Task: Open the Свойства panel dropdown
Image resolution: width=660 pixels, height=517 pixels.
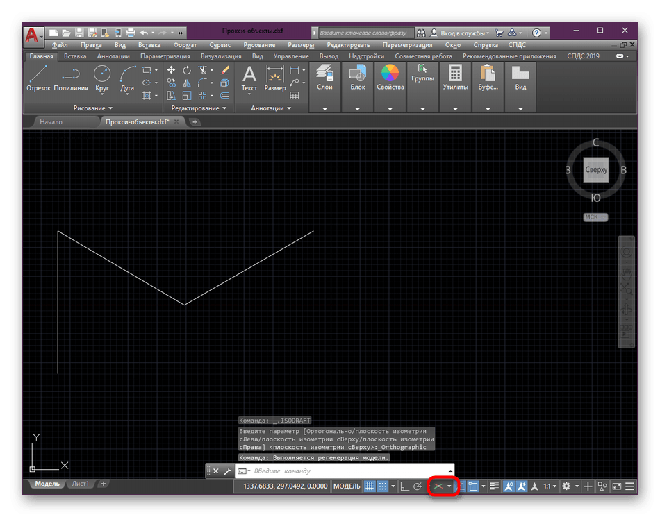Action: pyautogui.click(x=390, y=109)
